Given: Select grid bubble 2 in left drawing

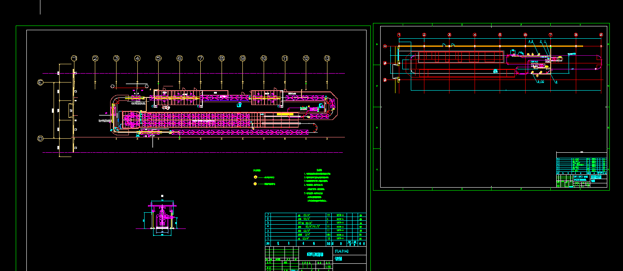Looking at the screenshot, I should [x=95, y=58].
